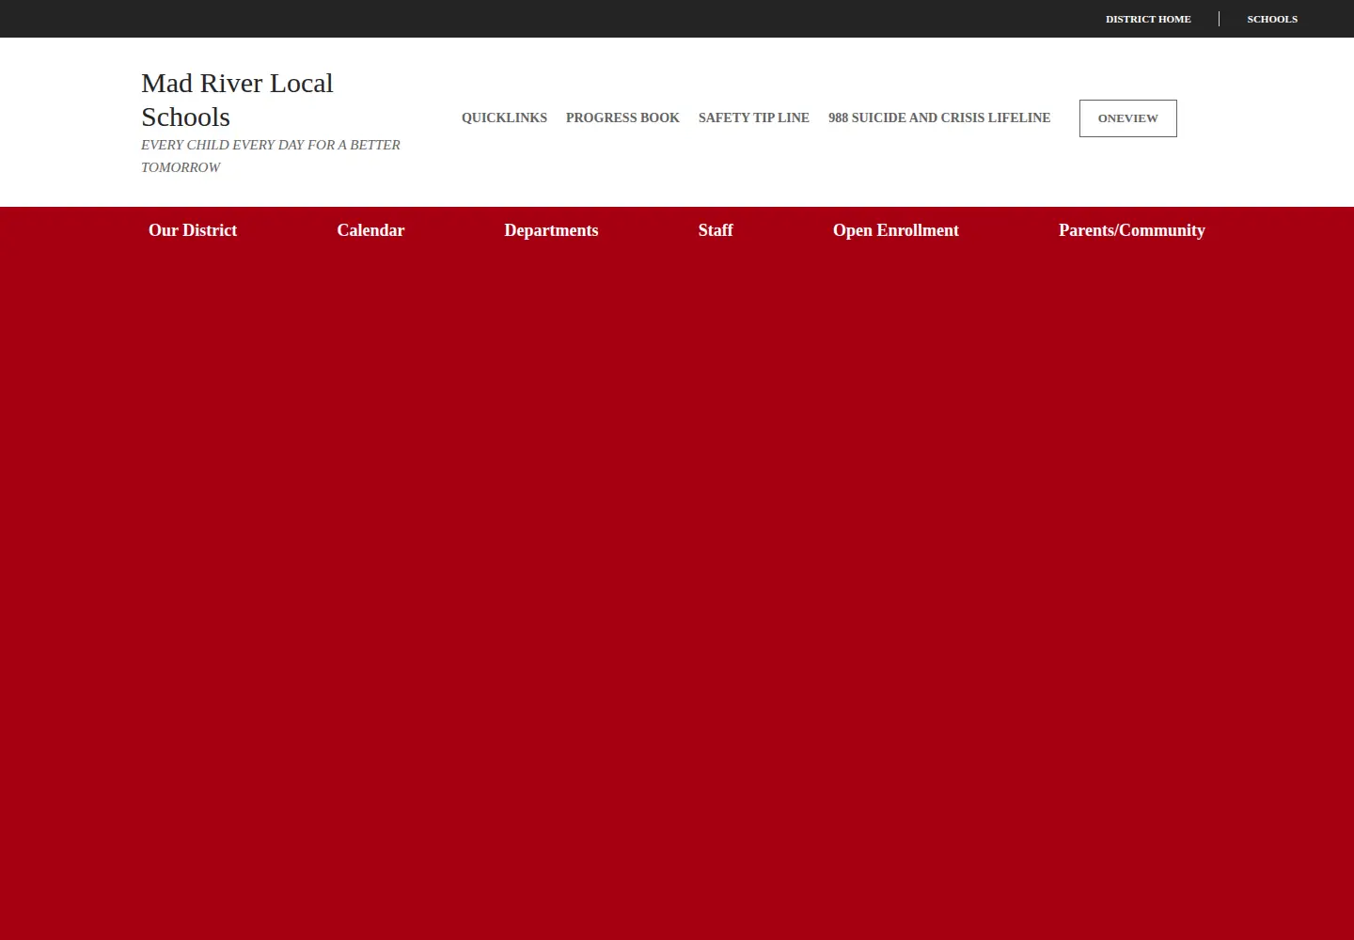Open the Safety Tip Line link

coord(754,117)
